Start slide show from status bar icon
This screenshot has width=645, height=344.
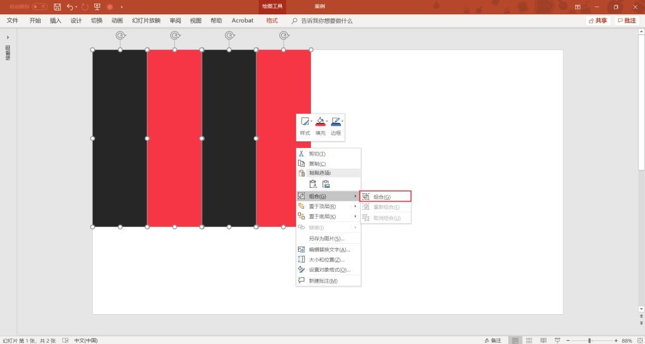[557, 340]
